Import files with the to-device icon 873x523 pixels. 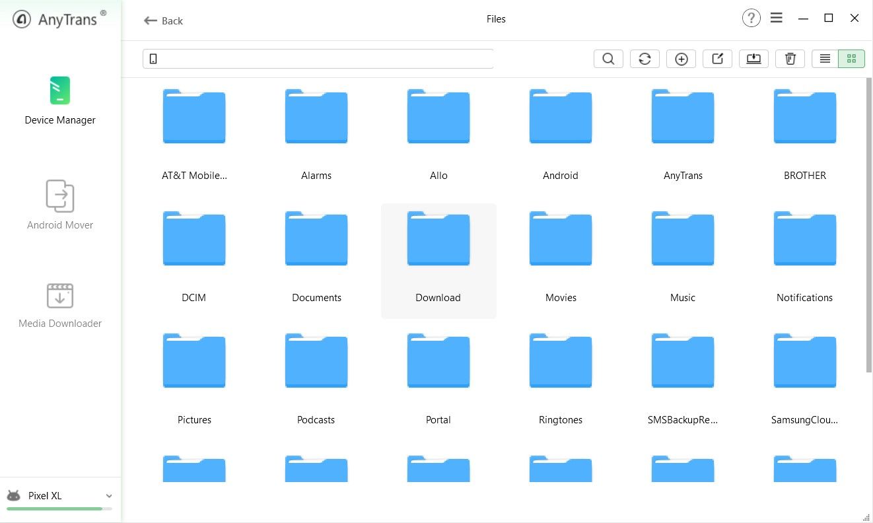(x=753, y=58)
